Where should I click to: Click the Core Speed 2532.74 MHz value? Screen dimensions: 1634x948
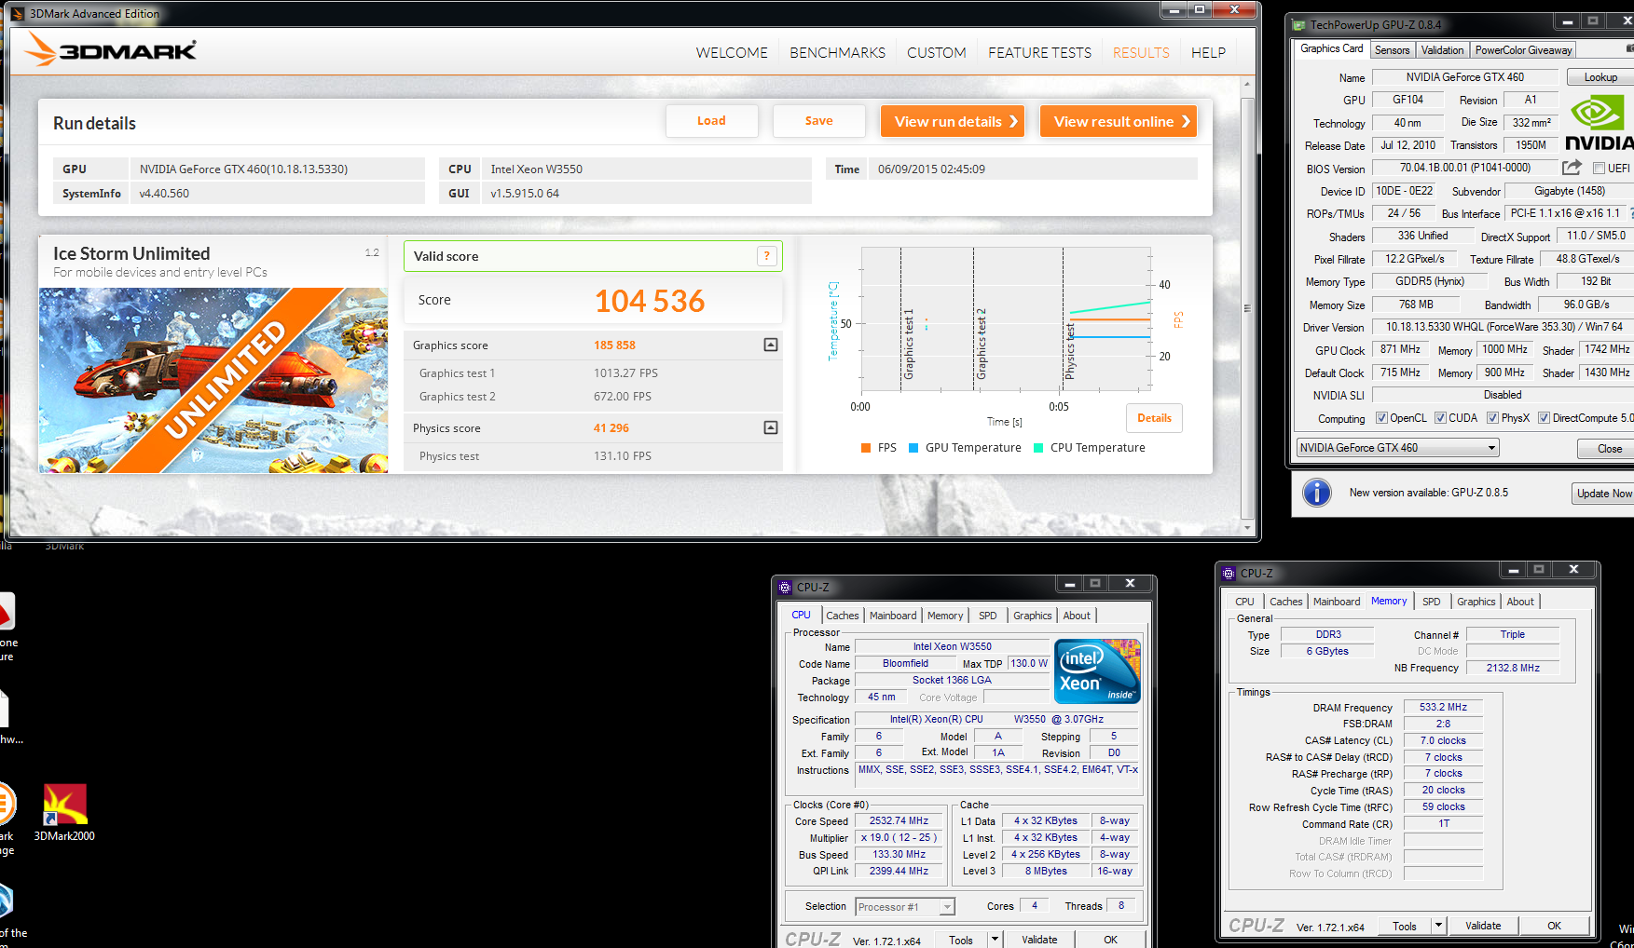(x=899, y=821)
